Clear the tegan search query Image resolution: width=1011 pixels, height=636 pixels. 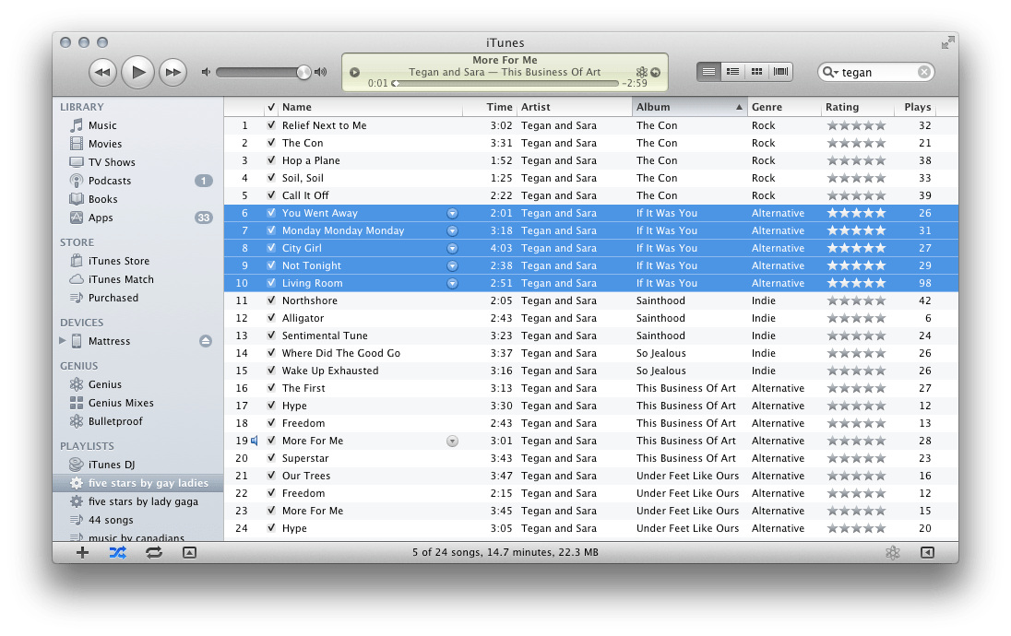pos(922,71)
